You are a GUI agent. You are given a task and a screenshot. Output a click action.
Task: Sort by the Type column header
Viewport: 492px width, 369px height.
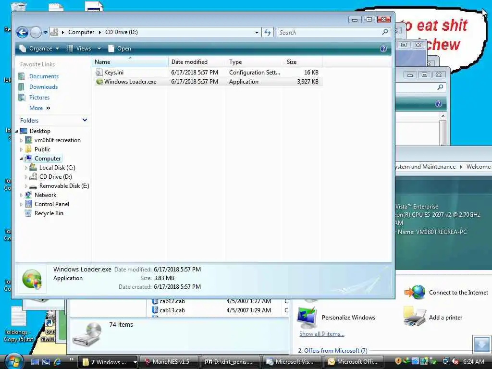point(255,62)
